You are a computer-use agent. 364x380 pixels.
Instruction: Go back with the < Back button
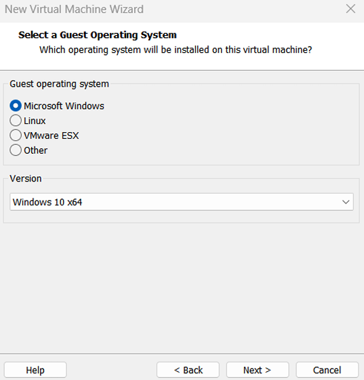(x=188, y=370)
